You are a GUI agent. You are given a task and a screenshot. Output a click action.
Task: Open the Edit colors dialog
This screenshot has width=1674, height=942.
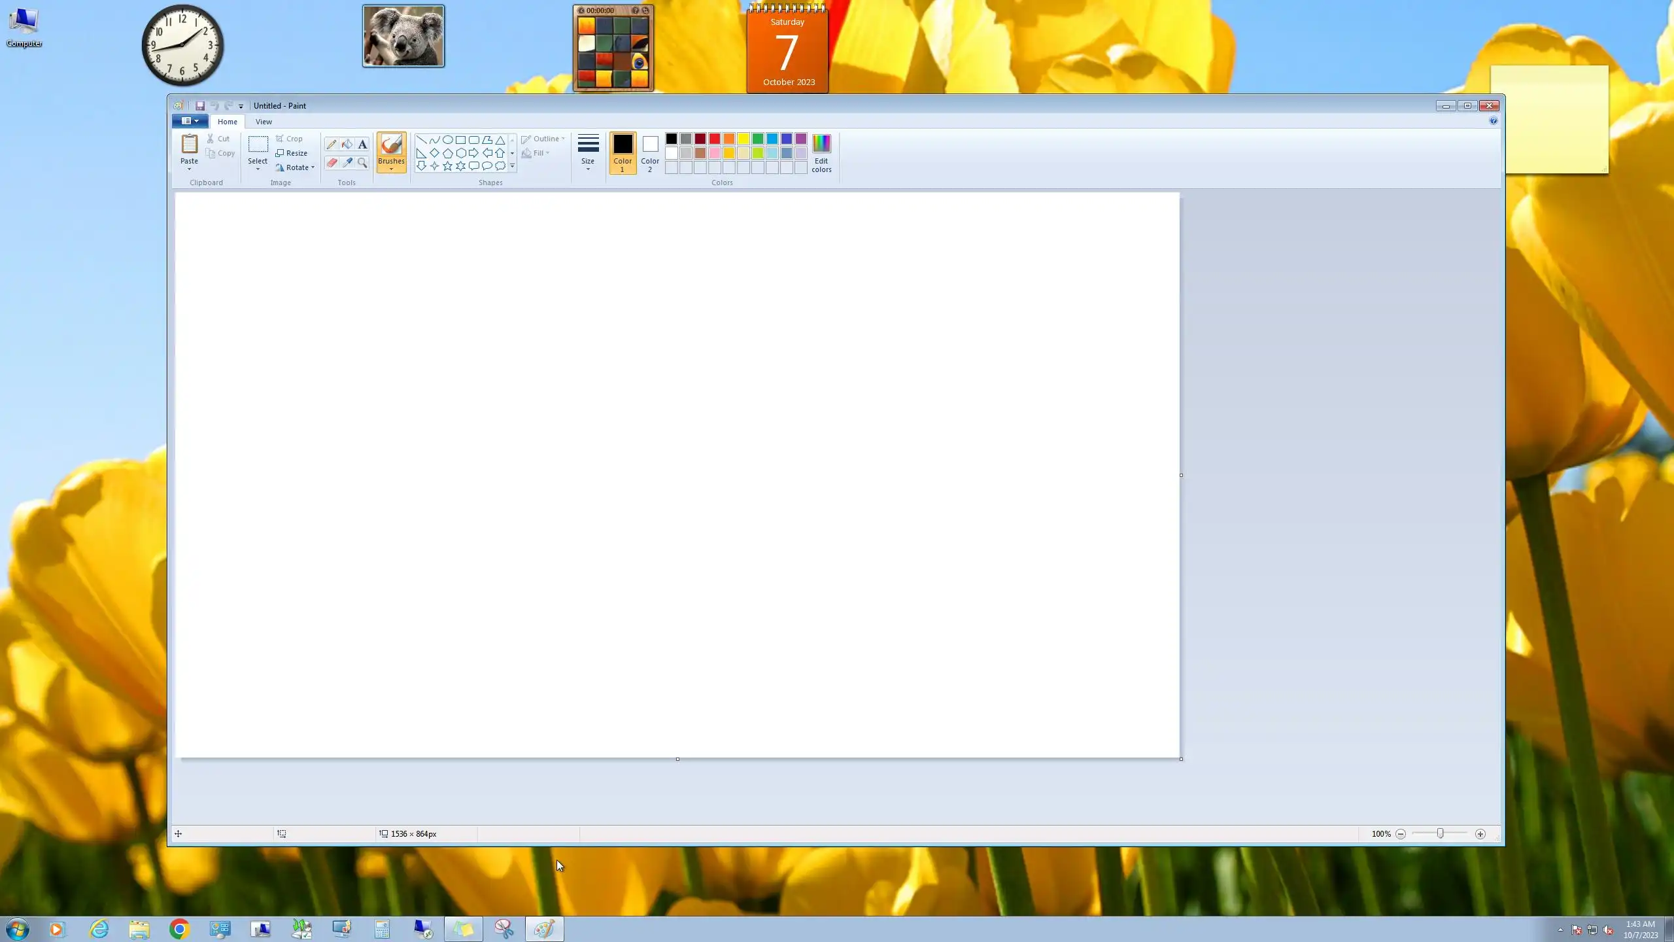point(821,152)
